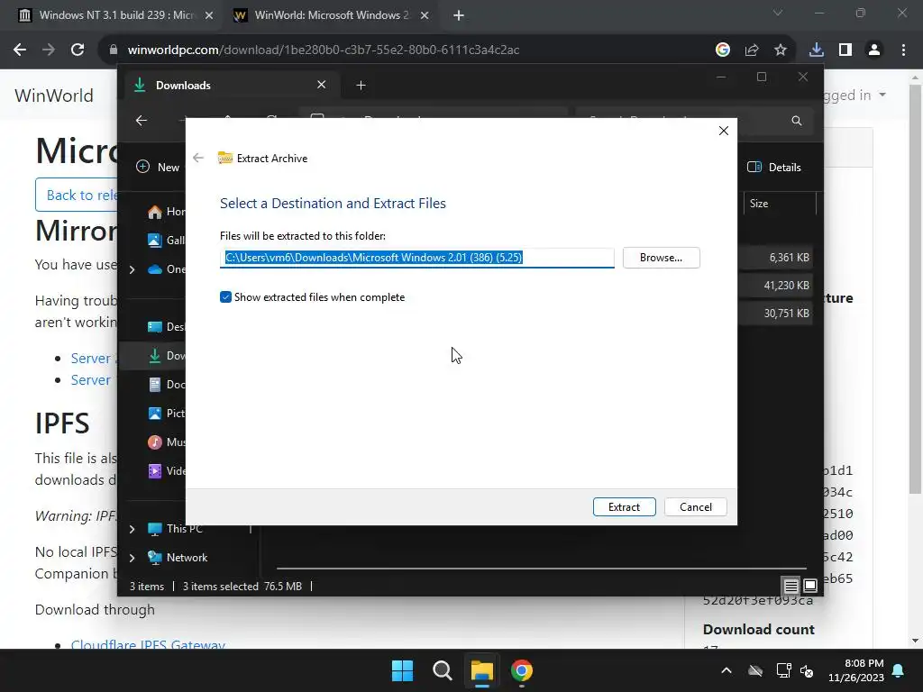923x692 pixels.
Task: Open Music in the Explorer sidebar
Action: pos(167,442)
